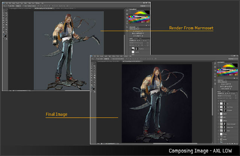Select the Move tool in Final Image window
The width and height of the screenshot is (240, 156).
[x=94, y=64]
